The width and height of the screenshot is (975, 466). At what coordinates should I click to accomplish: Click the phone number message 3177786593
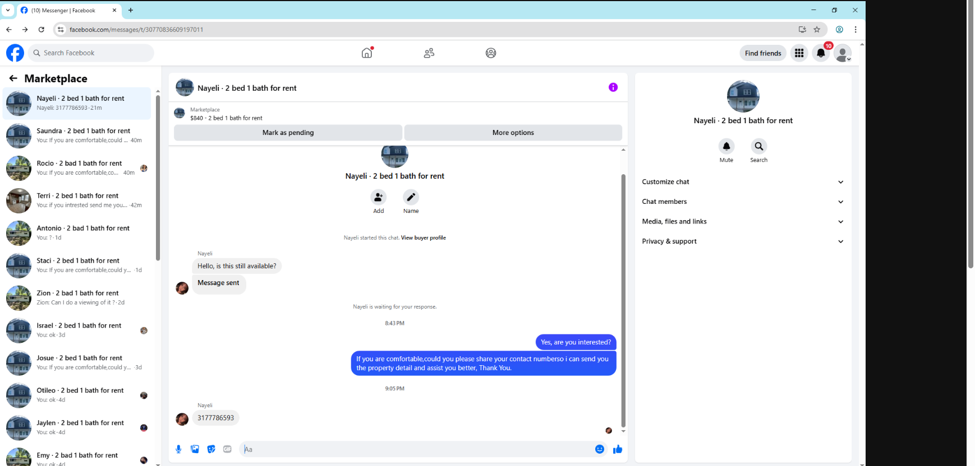tap(215, 418)
